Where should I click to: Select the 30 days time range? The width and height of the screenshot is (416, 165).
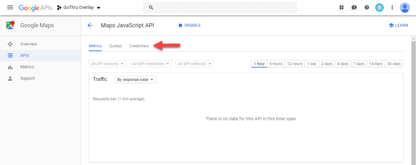point(394,64)
